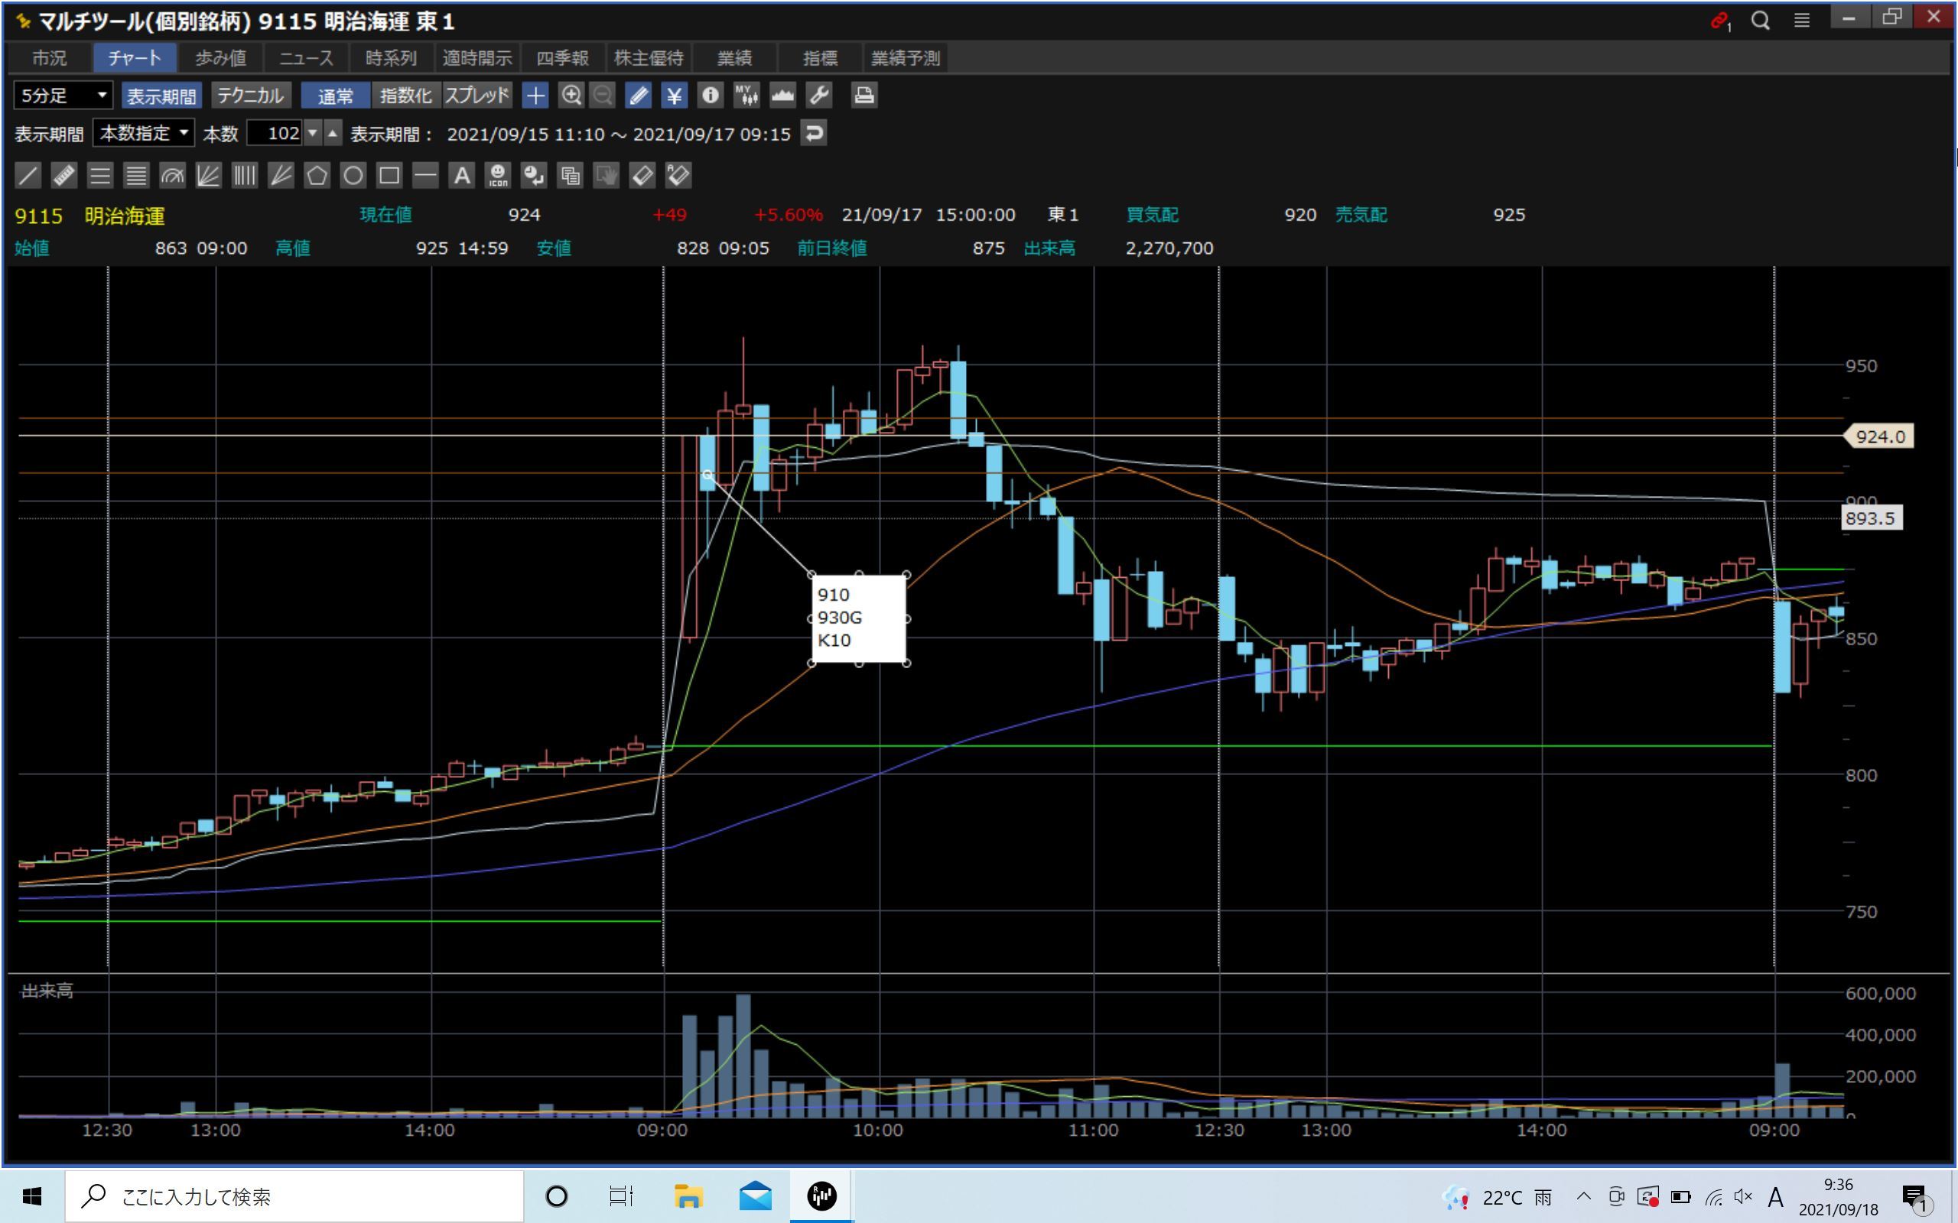Click the zoom in magnifier icon
1958x1223 pixels.
(x=571, y=96)
